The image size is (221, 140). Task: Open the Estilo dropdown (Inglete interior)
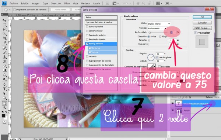pos(159,24)
